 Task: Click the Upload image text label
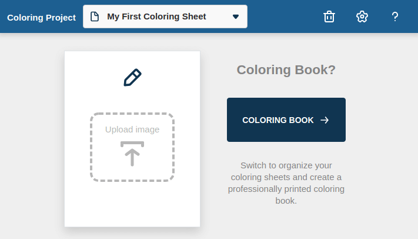[132, 130]
